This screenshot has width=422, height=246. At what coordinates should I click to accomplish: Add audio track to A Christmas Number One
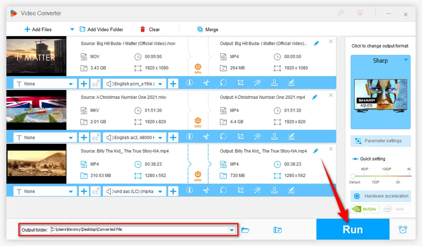pos(173,138)
